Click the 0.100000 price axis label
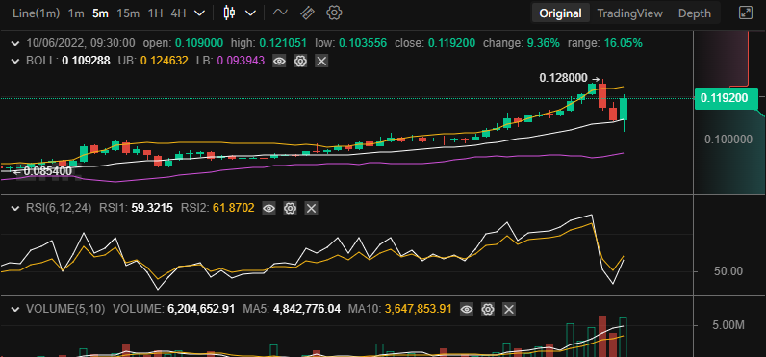The width and height of the screenshot is (766, 357). click(x=728, y=140)
